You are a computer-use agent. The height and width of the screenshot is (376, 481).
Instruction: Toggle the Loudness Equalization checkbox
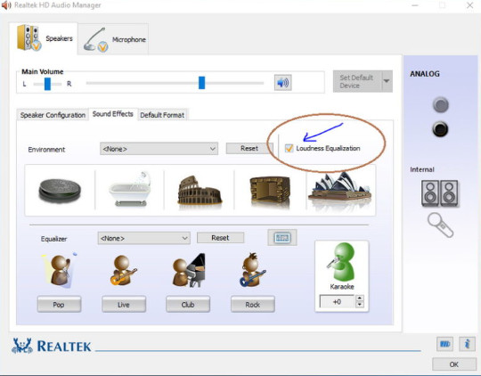pos(289,148)
